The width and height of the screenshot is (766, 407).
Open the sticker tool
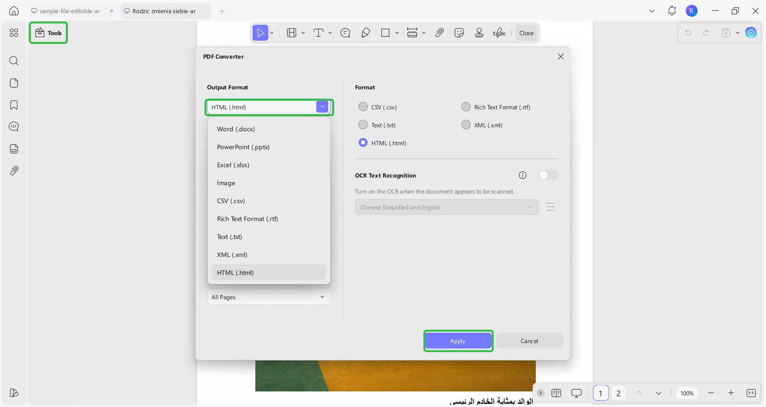(x=459, y=33)
